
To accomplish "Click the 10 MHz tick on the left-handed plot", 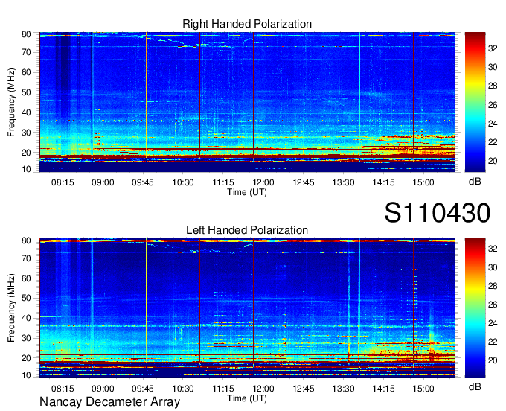I will tap(26, 376).
